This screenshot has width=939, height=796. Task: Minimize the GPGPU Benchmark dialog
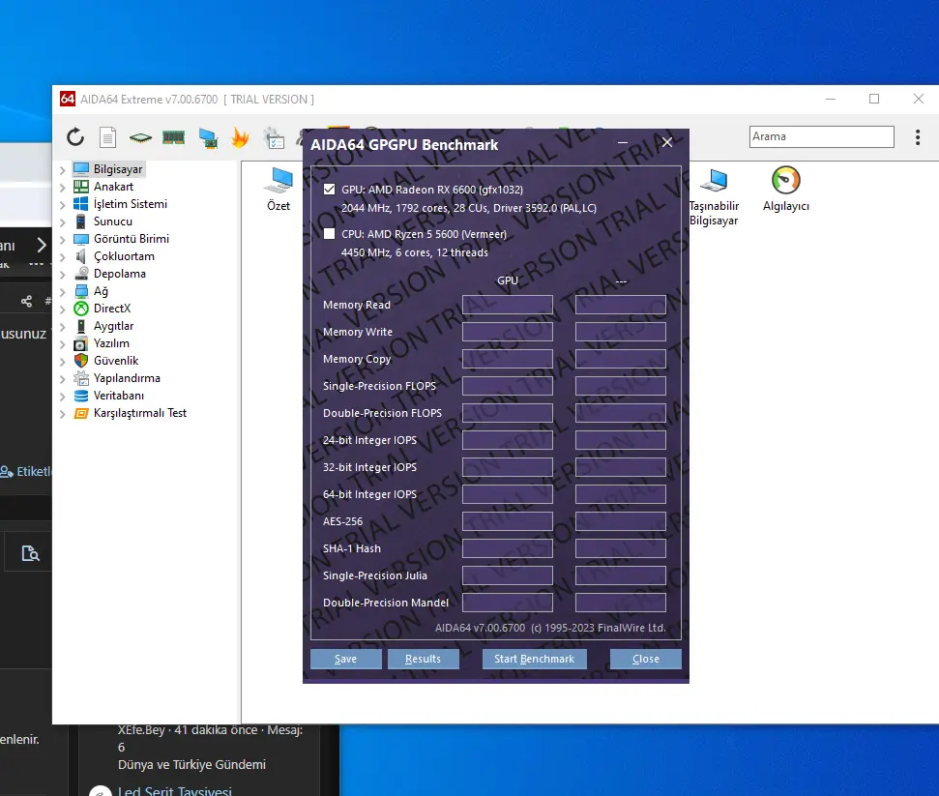(623, 142)
